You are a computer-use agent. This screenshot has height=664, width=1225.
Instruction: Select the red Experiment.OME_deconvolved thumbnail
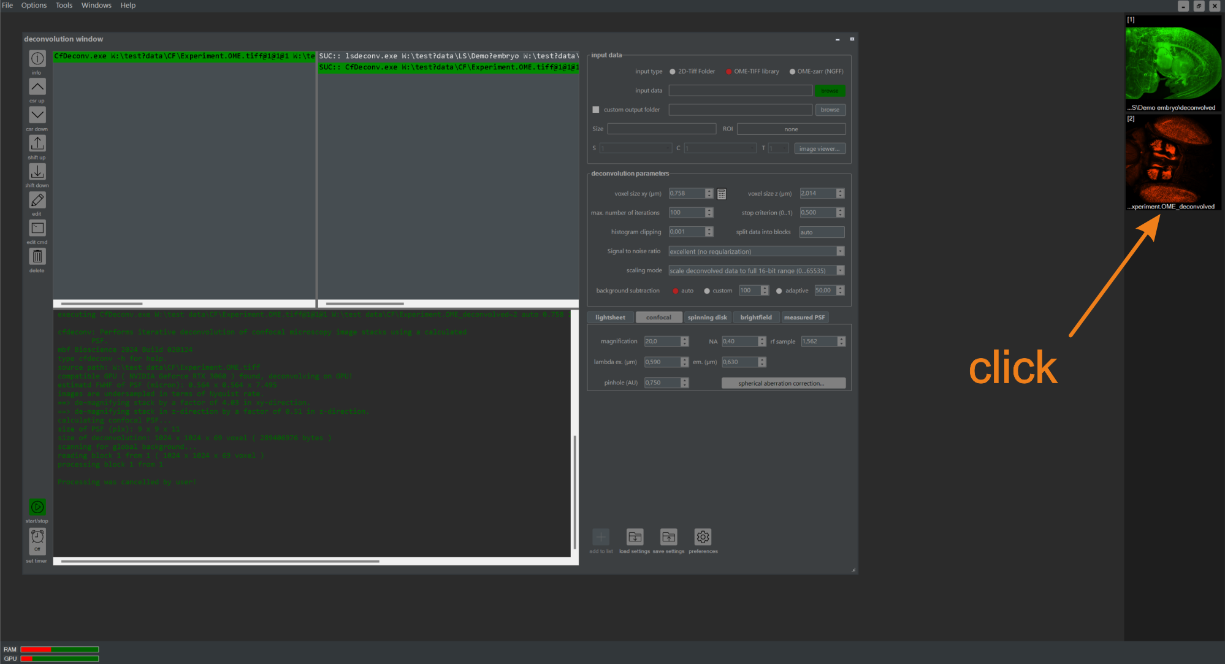point(1172,161)
